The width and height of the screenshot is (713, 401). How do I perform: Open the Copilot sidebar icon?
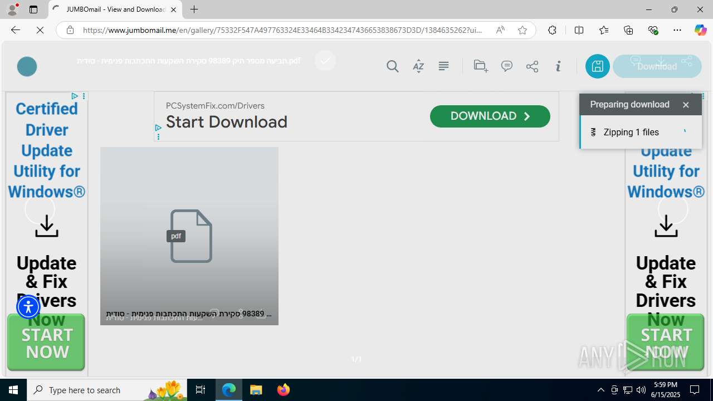700,30
